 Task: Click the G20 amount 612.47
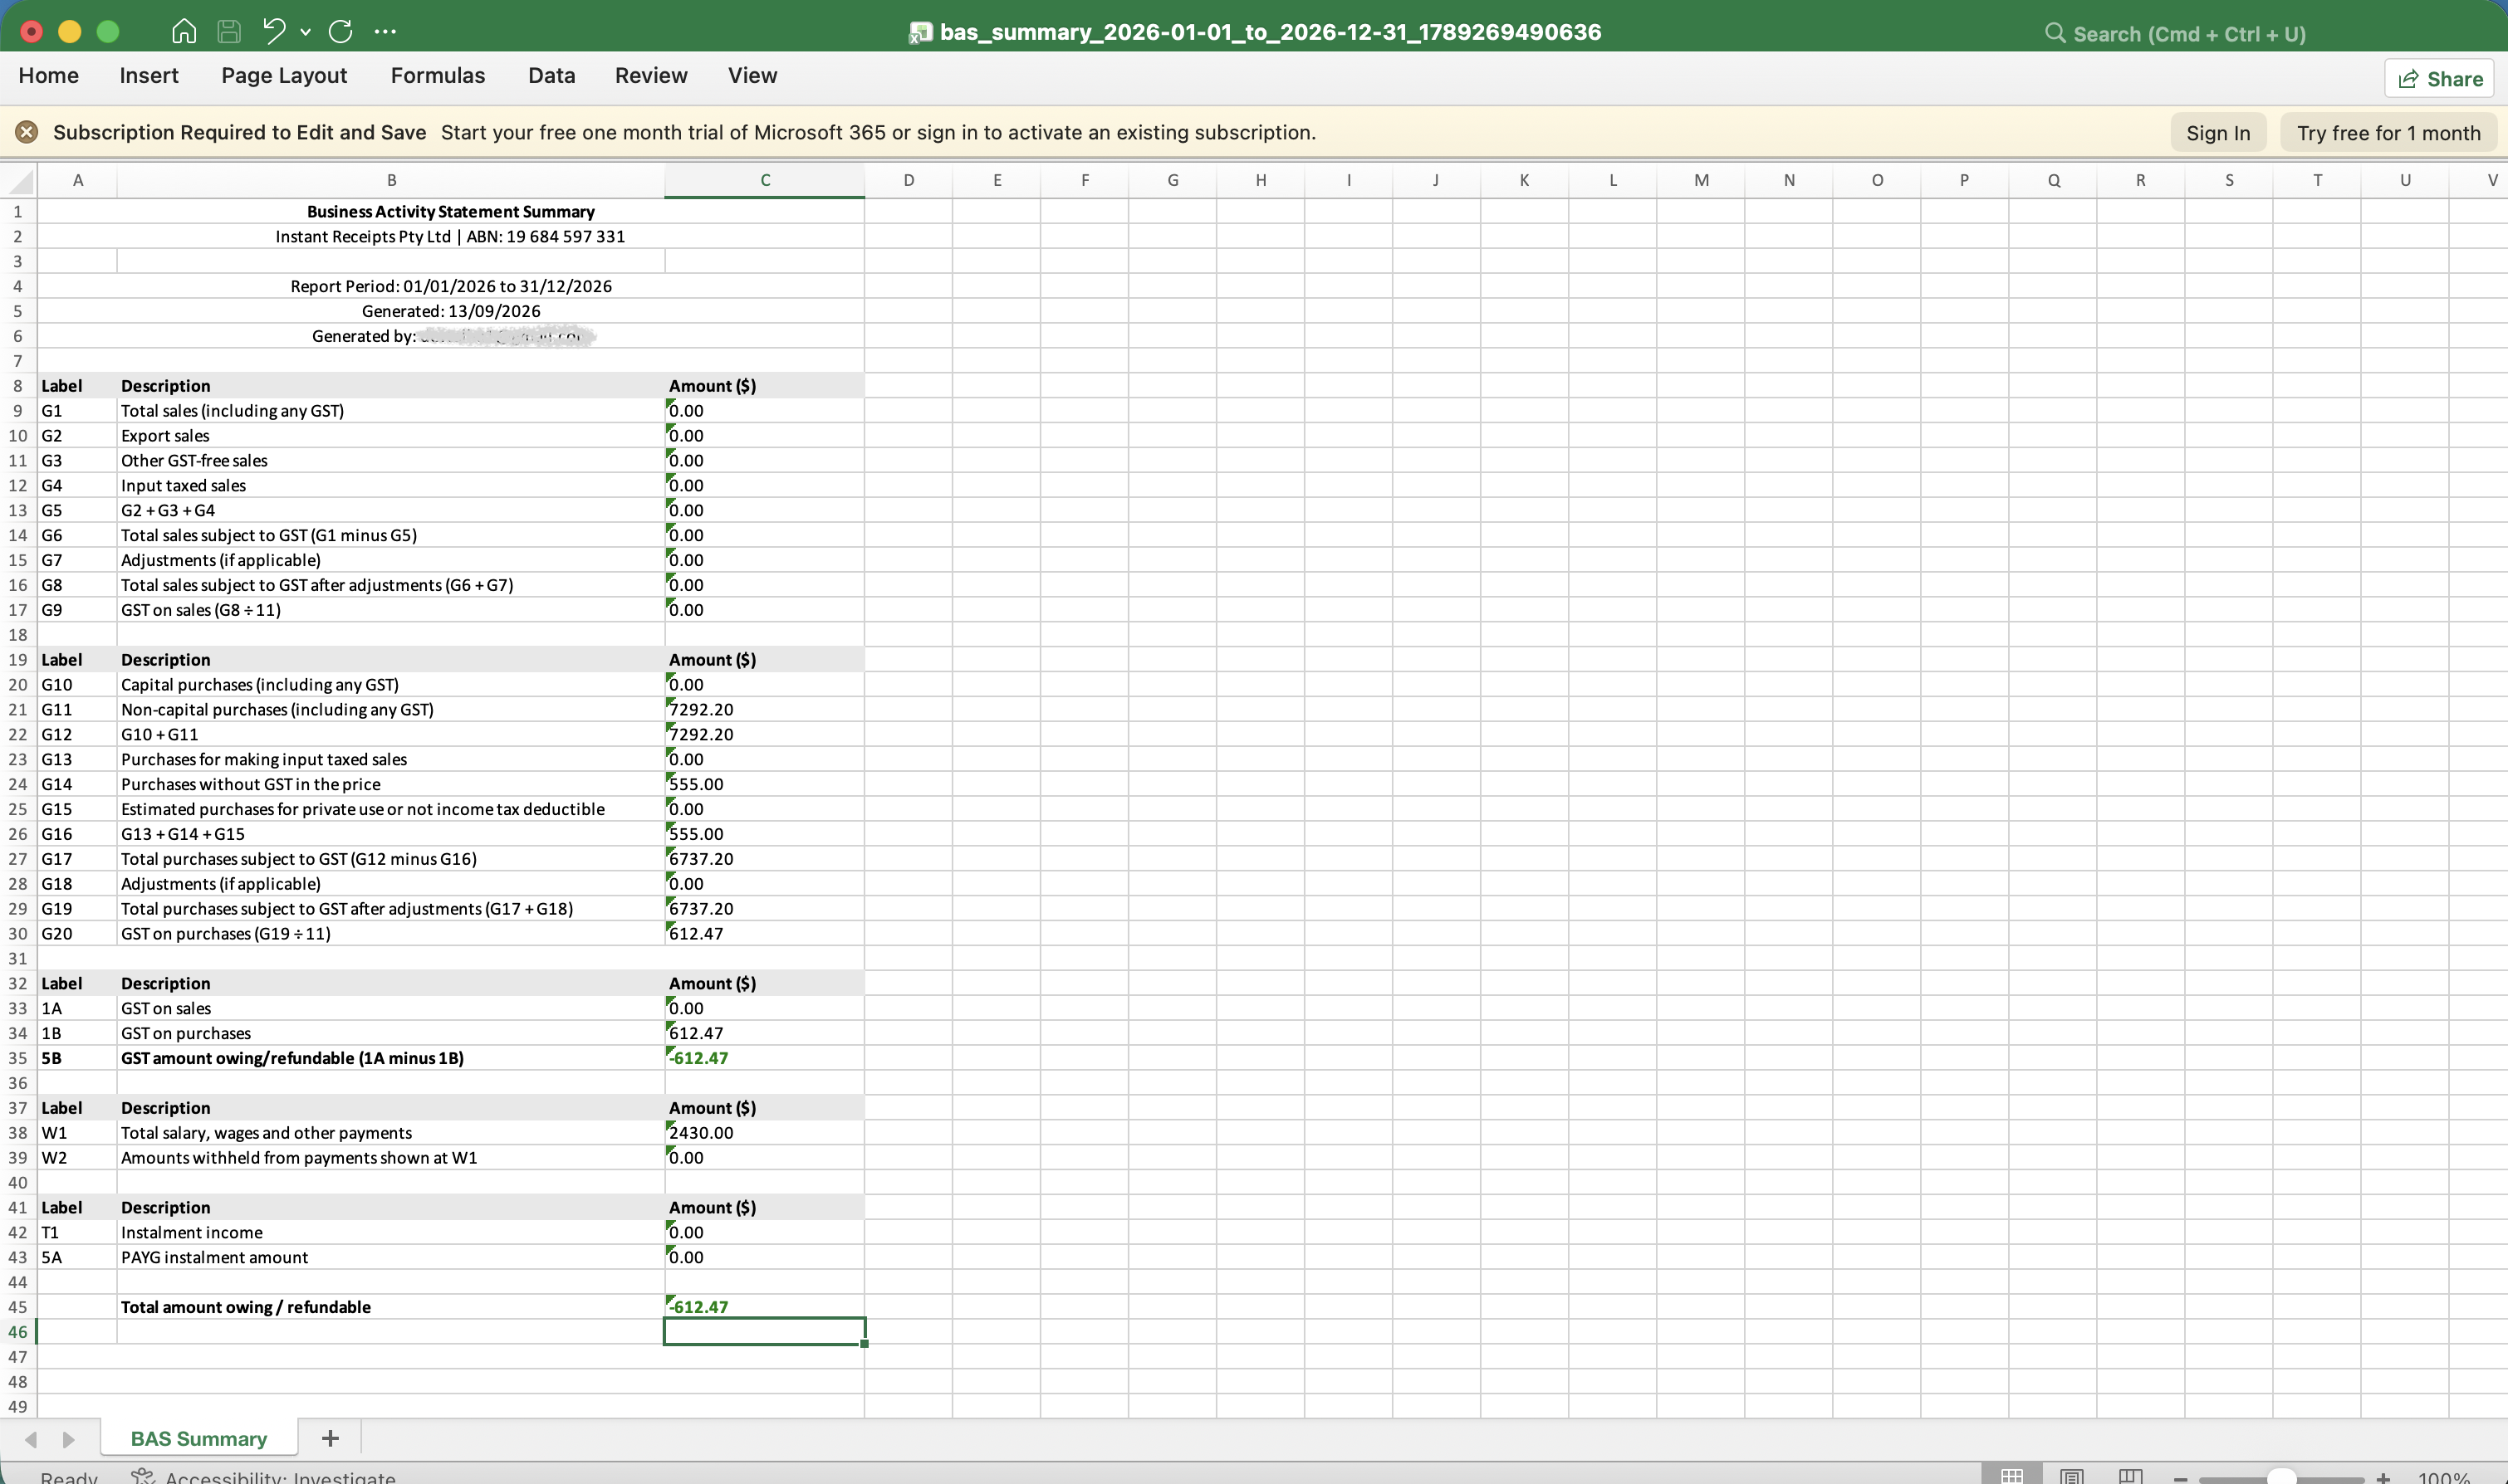tap(764, 934)
